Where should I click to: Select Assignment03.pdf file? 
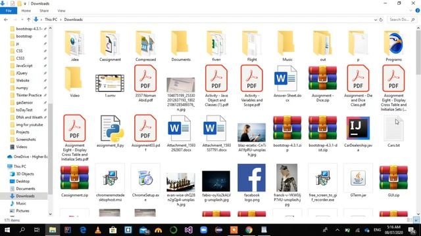145,133
